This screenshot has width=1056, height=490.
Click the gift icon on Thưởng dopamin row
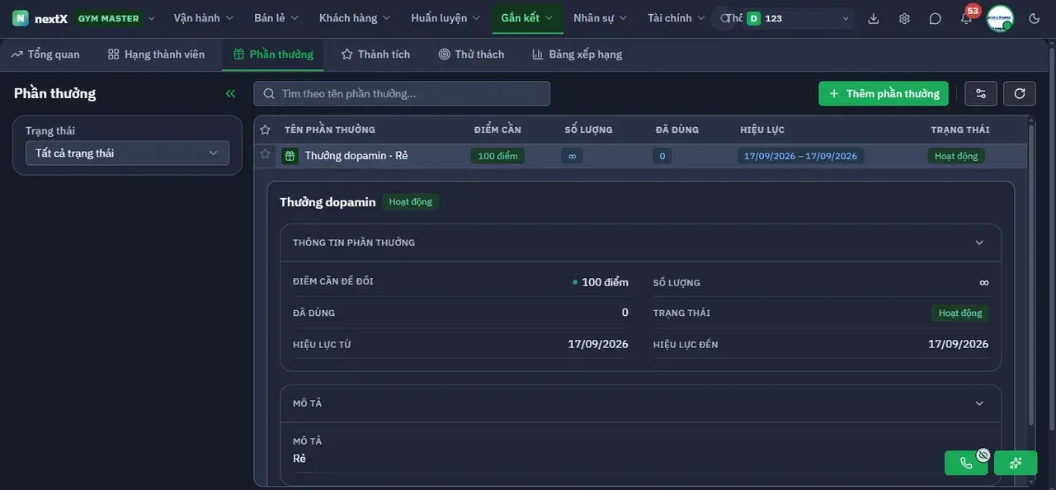tap(290, 156)
